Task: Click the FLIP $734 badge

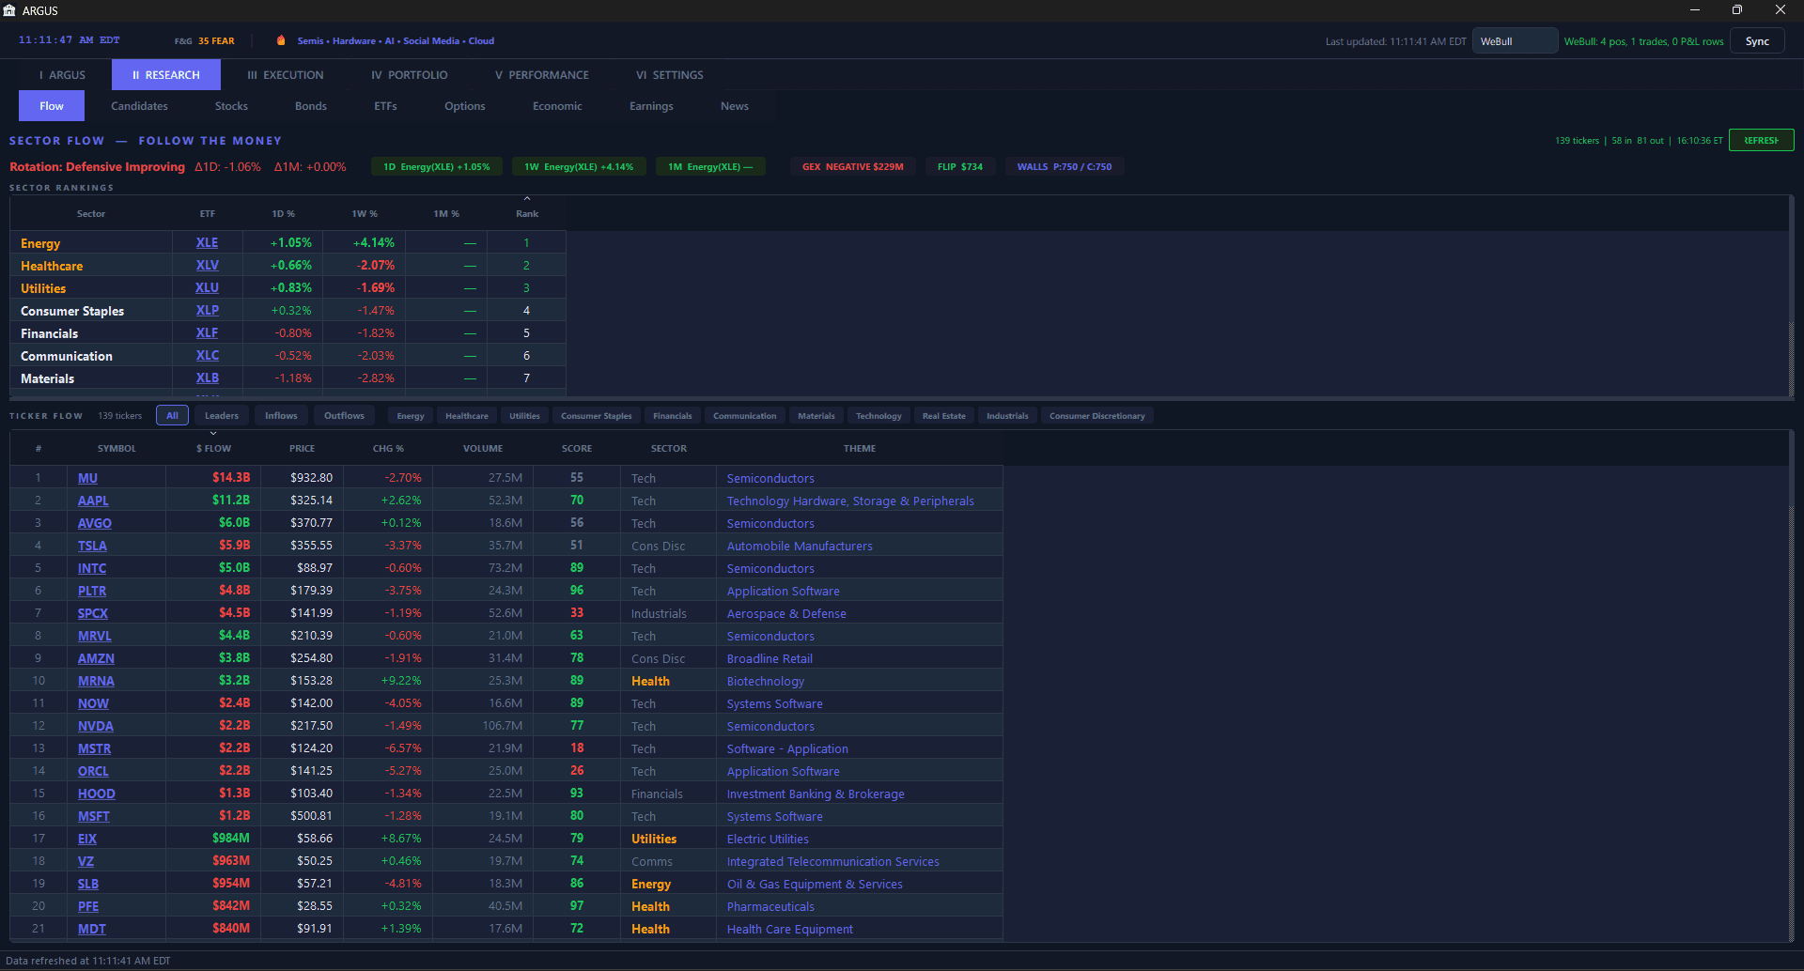Action: [x=960, y=167]
